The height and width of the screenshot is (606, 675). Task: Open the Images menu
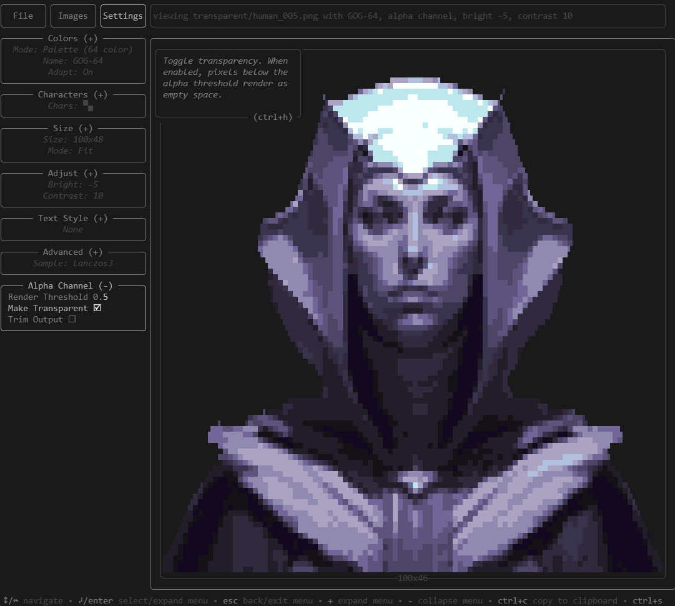point(73,16)
